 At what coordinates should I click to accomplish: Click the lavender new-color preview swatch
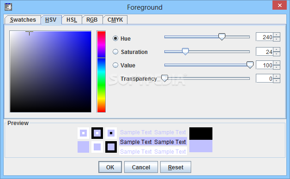pos(201,146)
